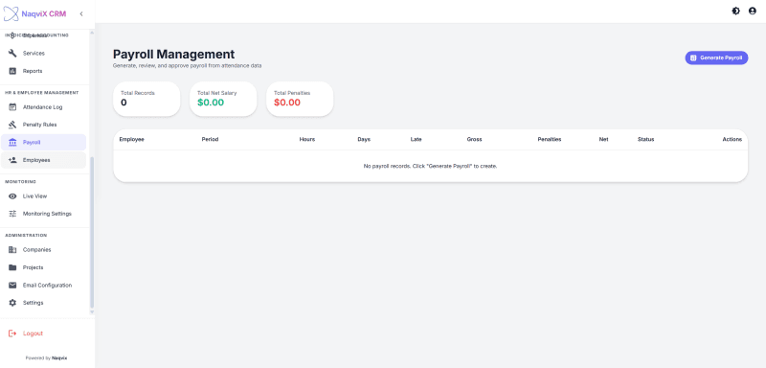The width and height of the screenshot is (766, 368).
Task: Open Penalty Rules menu item
Action: point(43,125)
